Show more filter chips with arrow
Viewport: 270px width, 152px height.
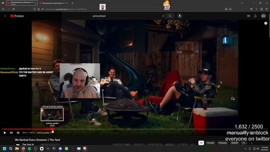point(251,143)
